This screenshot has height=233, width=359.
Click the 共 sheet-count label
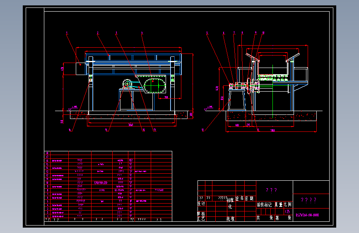pos(258,218)
